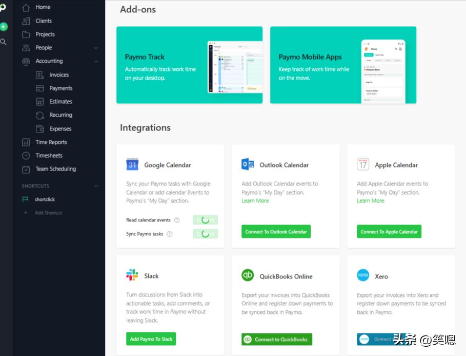The image size is (466, 356).
Task: Open Timesheets in the sidebar
Action: (49, 156)
